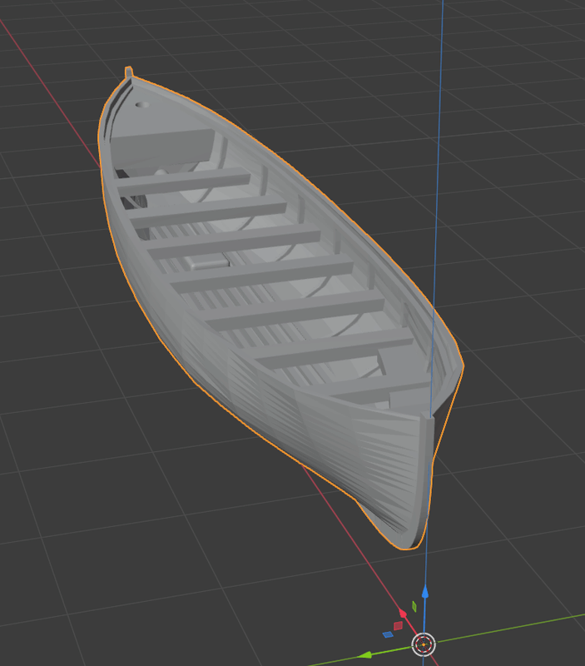Grab the blue Z-axis move gizmo arrow

click(x=424, y=592)
